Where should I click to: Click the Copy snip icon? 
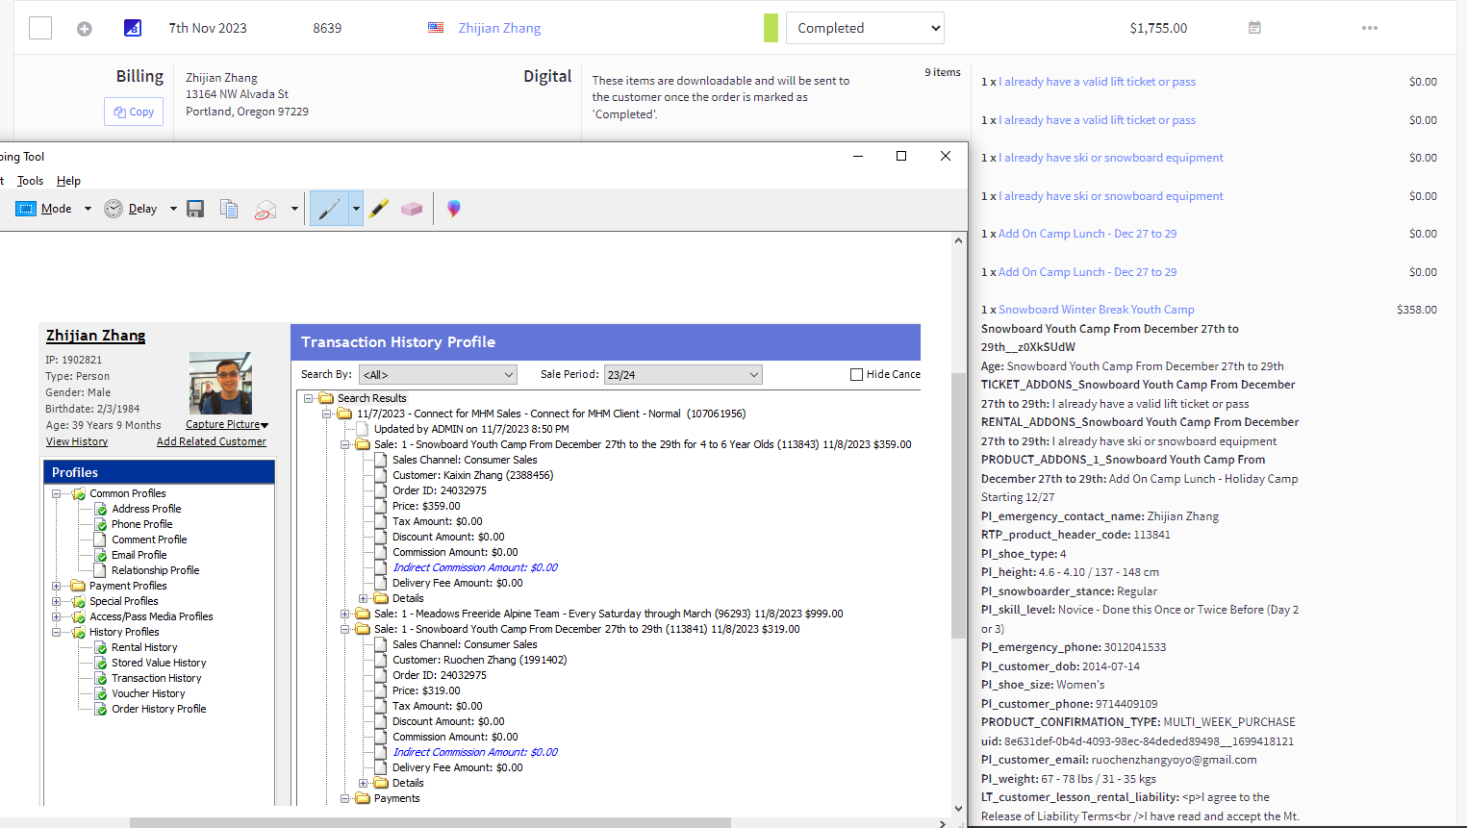click(229, 209)
